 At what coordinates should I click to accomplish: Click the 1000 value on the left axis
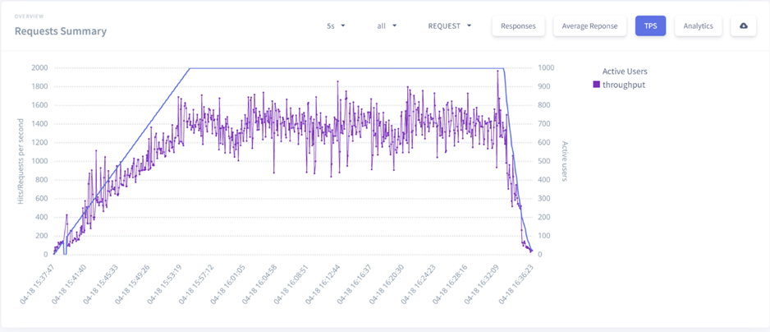coord(39,161)
